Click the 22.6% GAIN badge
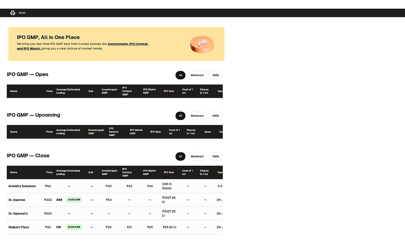 pos(74,227)
